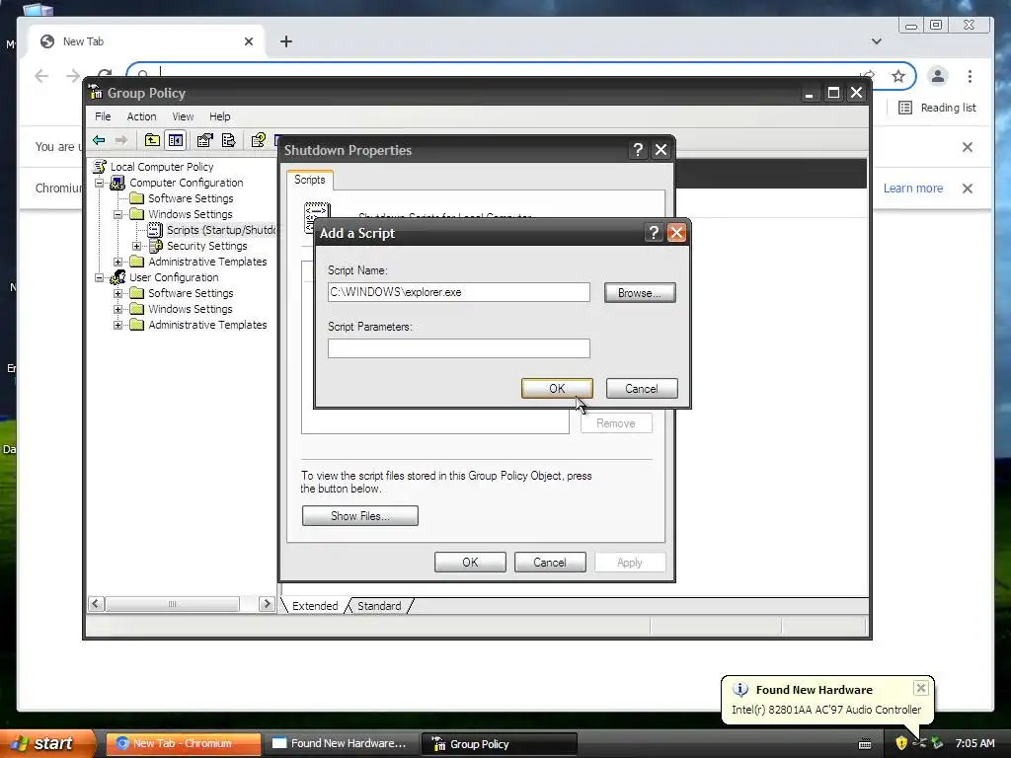This screenshot has width=1011, height=758.
Task: Expand Administrative Templates under User Configuration
Action: [x=118, y=325]
